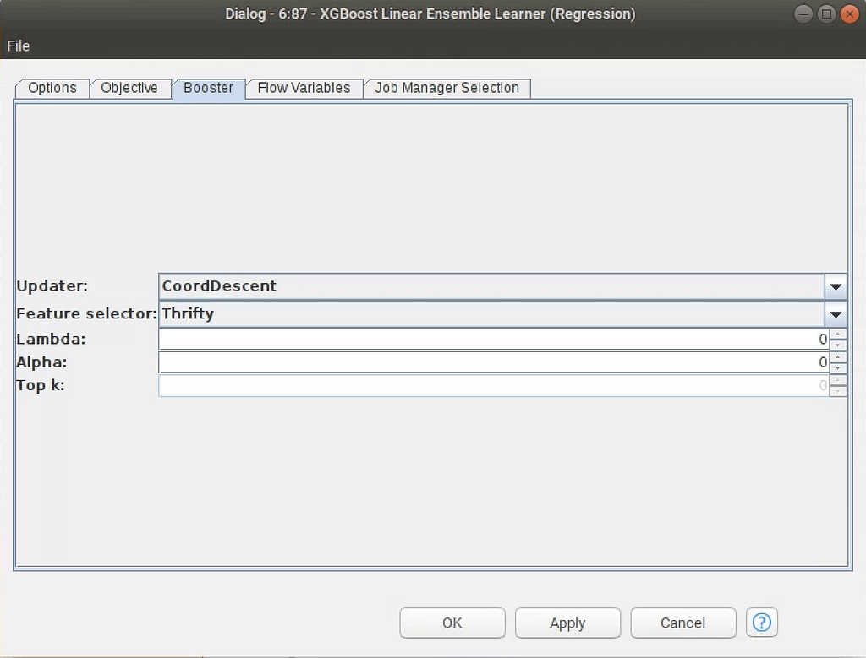Switch to the Objective tab
Screen dimensions: 866x658
(130, 88)
